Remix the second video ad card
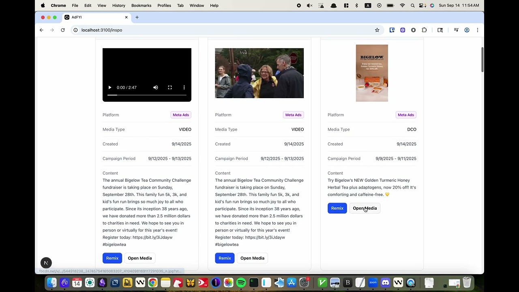The height and width of the screenshot is (292, 519). click(225, 258)
